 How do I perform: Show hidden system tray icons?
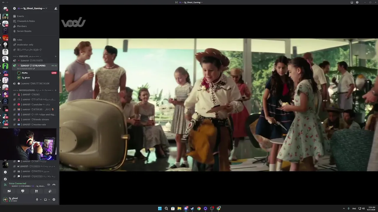pyautogui.click(x=344, y=208)
